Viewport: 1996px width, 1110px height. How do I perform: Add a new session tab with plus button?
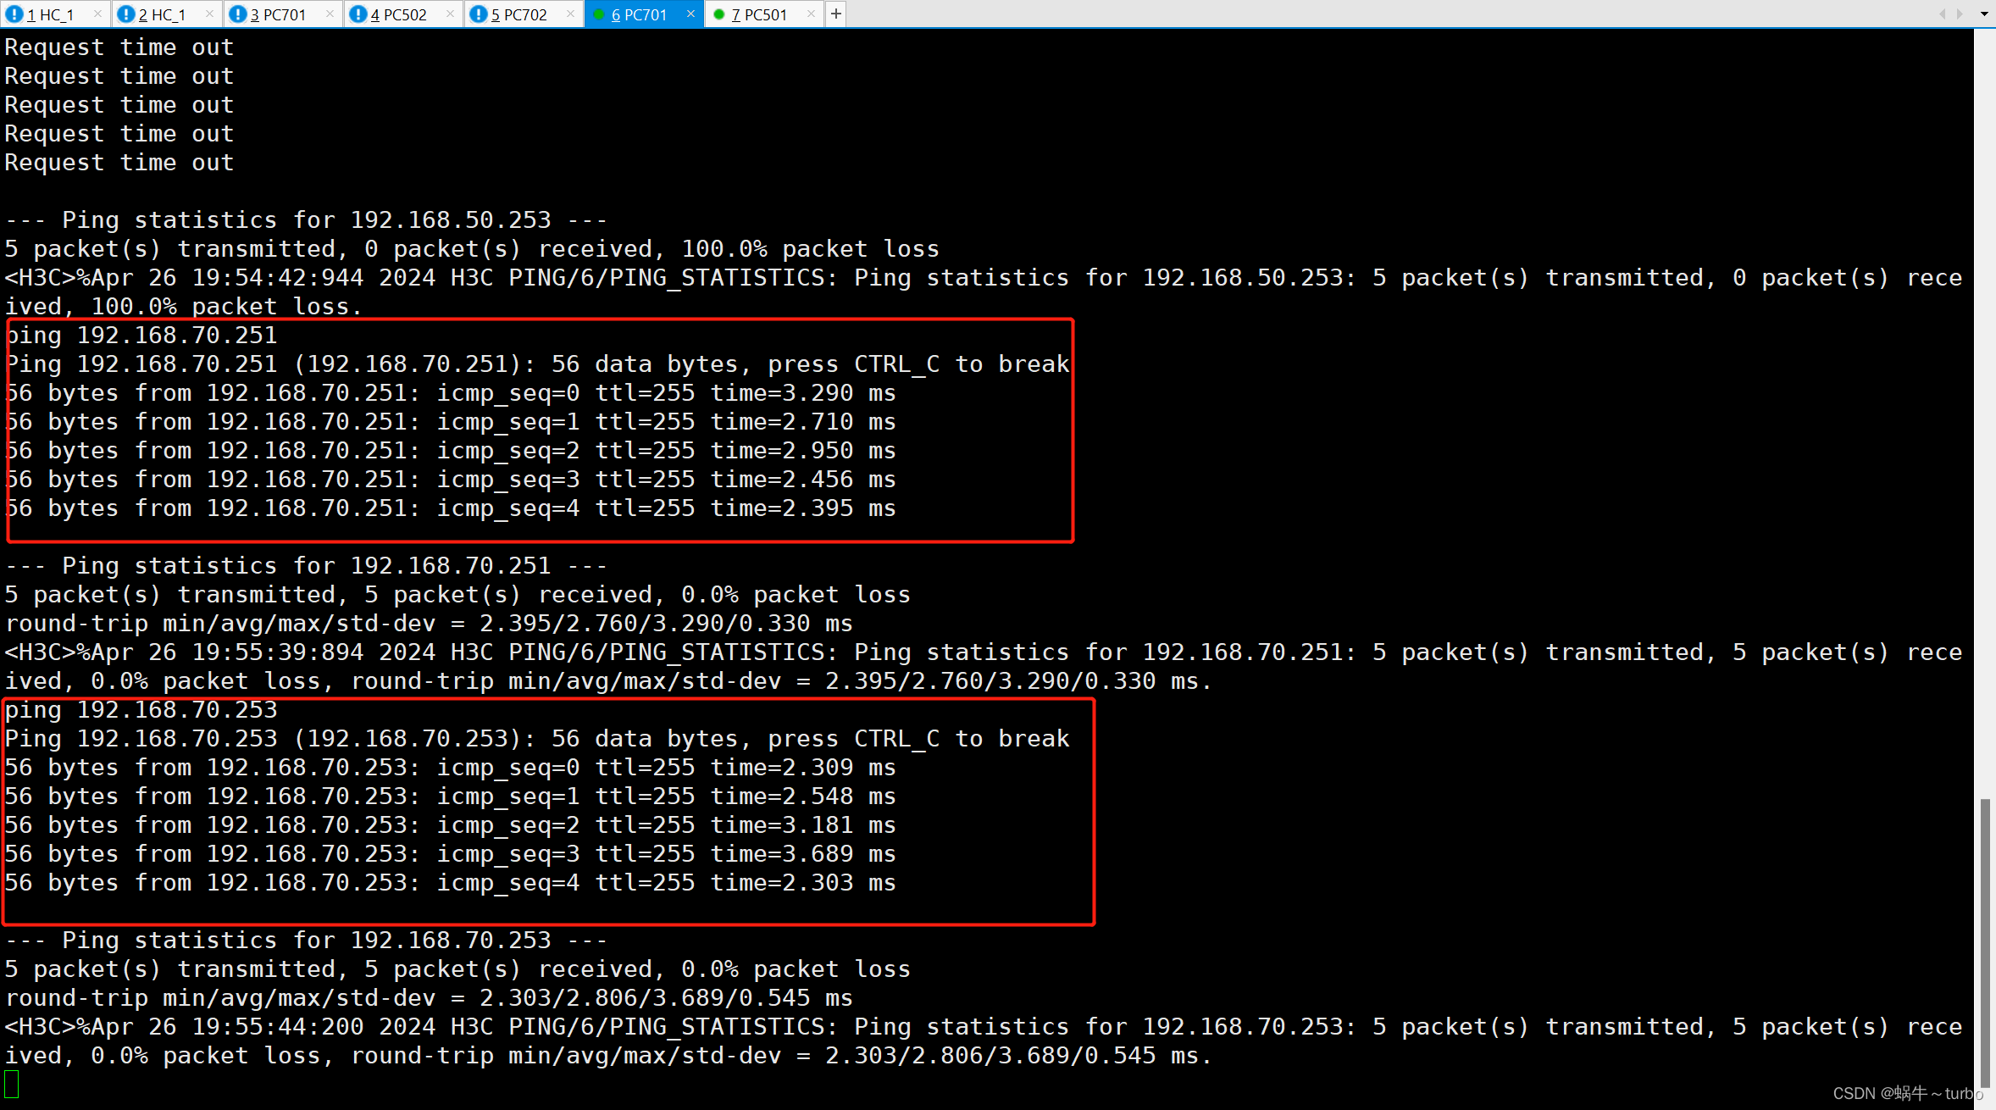pyautogui.click(x=836, y=14)
